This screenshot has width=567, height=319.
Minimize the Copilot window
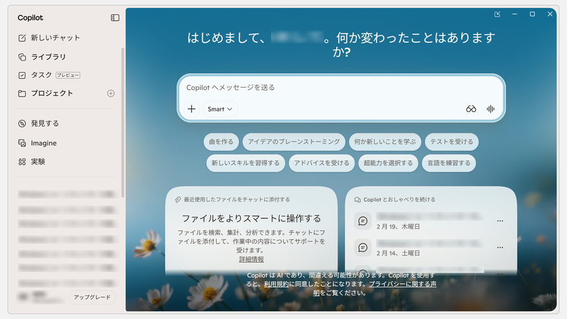point(514,14)
